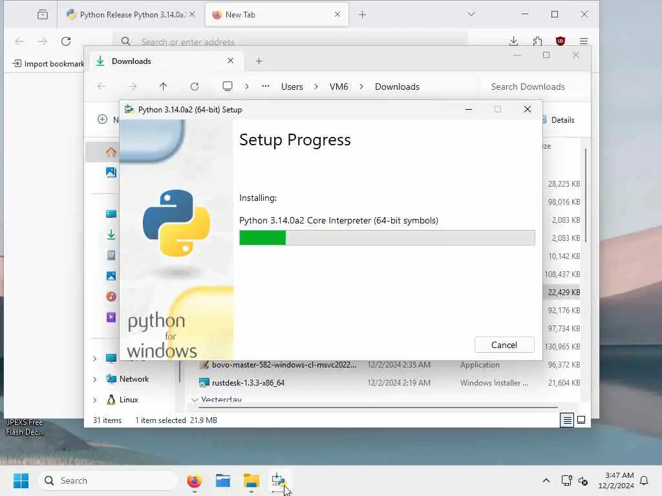Collapse the Yesterday file group

pyautogui.click(x=195, y=399)
